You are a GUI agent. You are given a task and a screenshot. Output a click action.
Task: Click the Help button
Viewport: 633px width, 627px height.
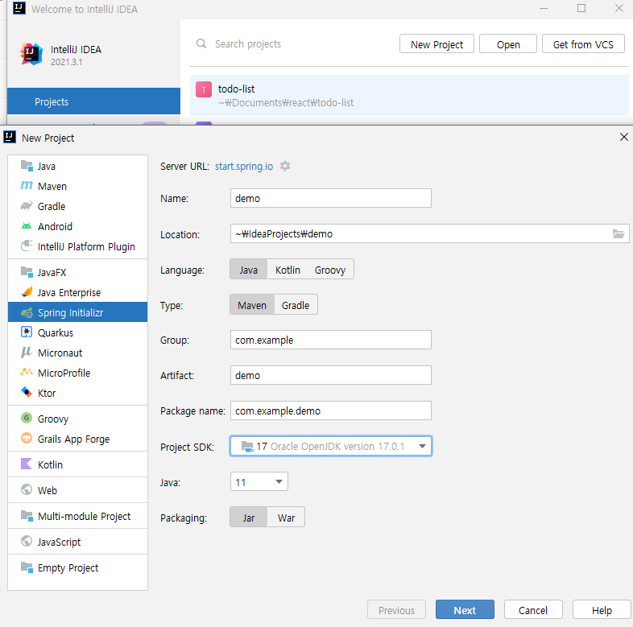pos(602,609)
